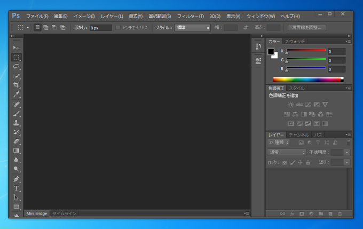The image size is (363, 229).
Task: Click the layer style fx icon
Action: pyautogui.click(x=292, y=214)
